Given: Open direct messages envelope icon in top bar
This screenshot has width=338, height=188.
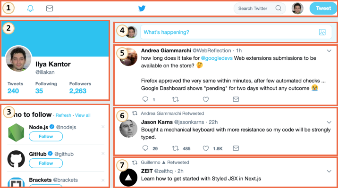Looking at the screenshot, I should [50, 8].
